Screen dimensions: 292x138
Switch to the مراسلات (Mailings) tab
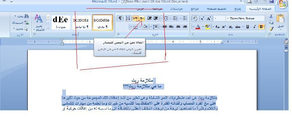coord(176,9)
